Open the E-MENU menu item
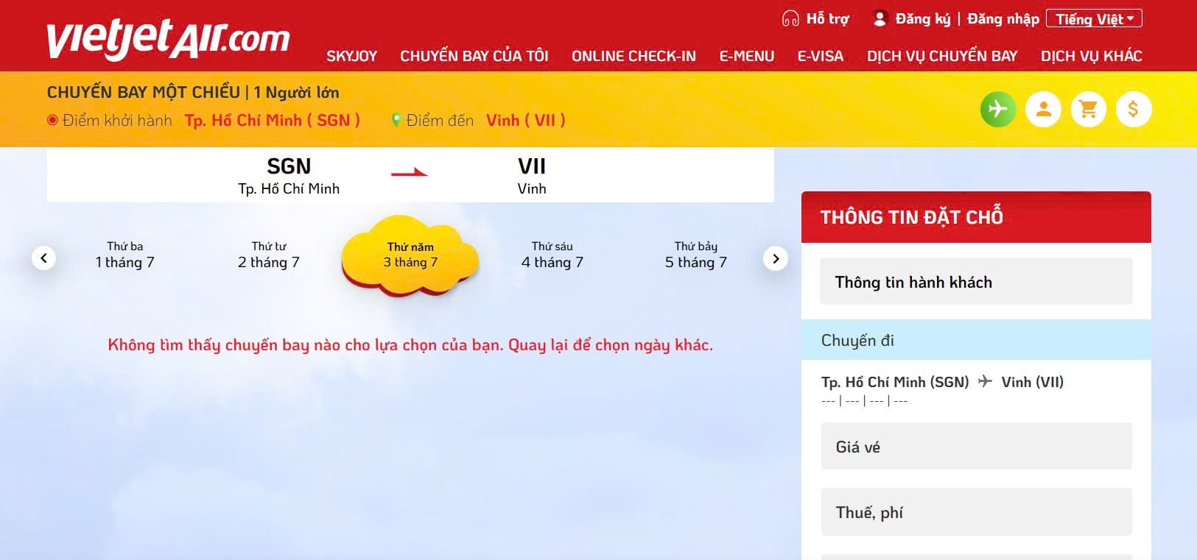Screen dimensions: 1197x560 pyautogui.click(x=747, y=56)
